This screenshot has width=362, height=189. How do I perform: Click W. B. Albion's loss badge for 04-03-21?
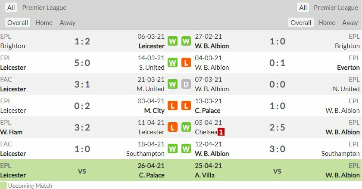(x=186, y=63)
